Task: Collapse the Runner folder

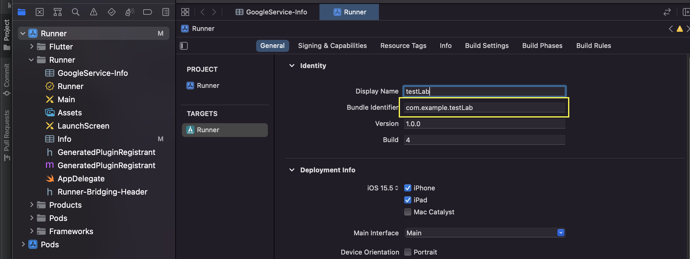Action: click(31, 60)
